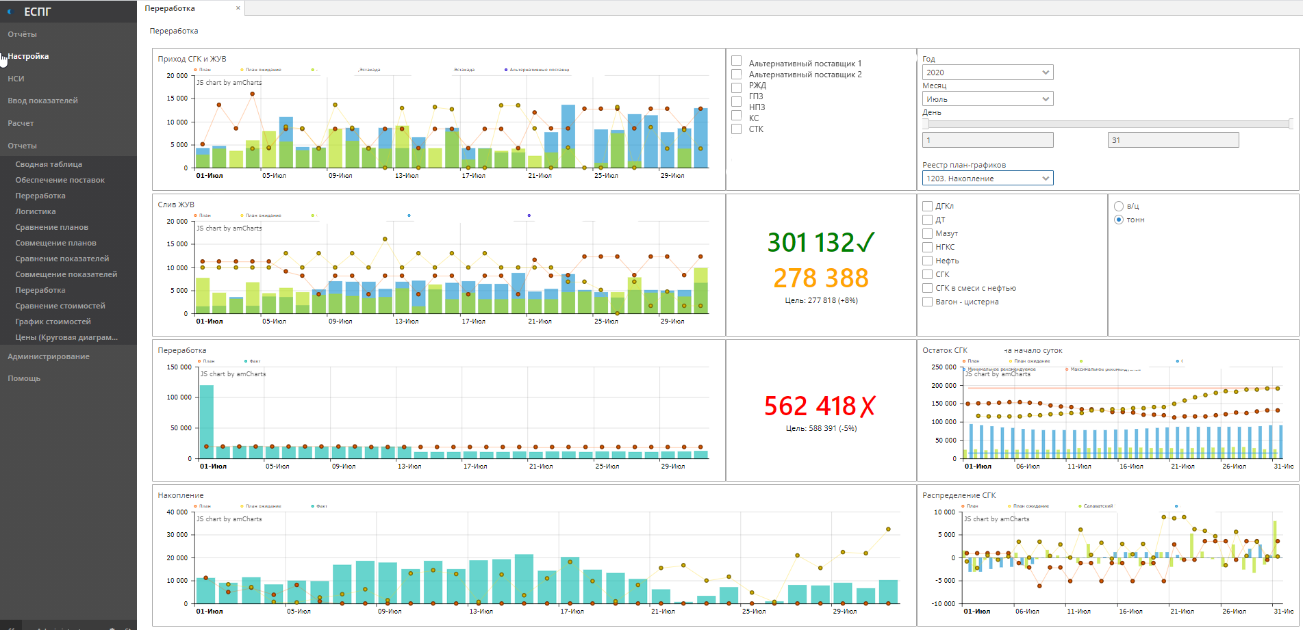This screenshot has height=630, width=1303.
Task: Open the Сравнение показателей report
Action: pos(62,259)
